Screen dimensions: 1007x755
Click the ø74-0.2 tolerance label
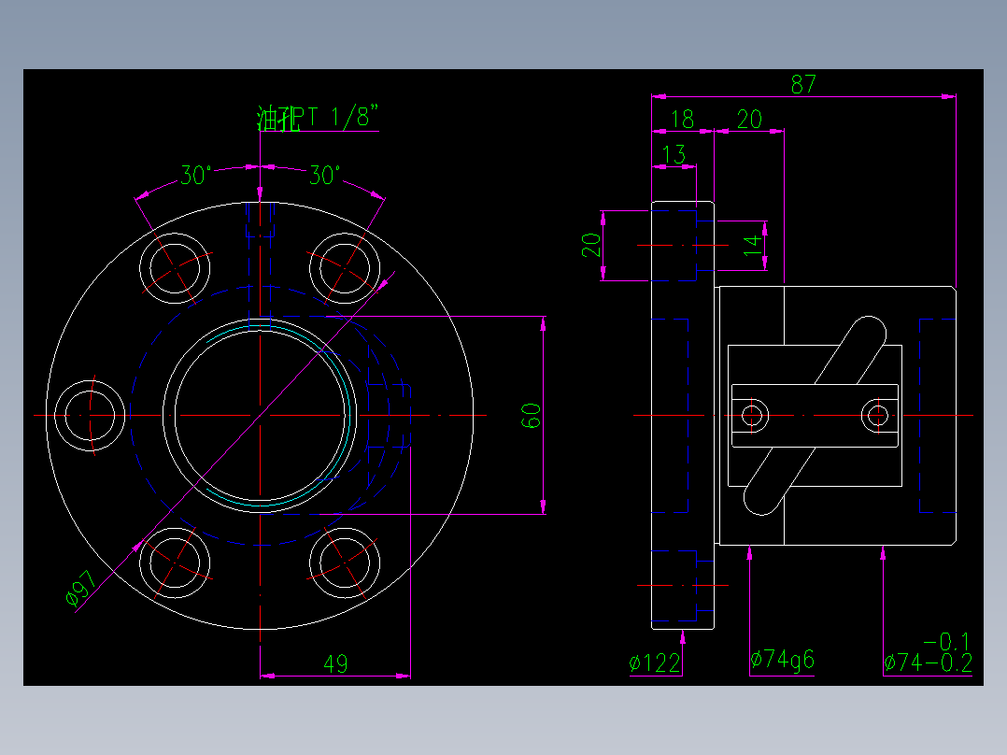928,663
